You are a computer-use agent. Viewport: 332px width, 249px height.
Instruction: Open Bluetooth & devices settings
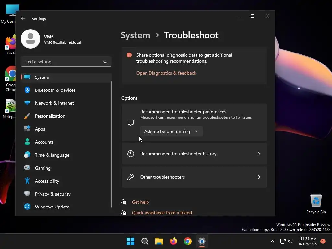66,90
